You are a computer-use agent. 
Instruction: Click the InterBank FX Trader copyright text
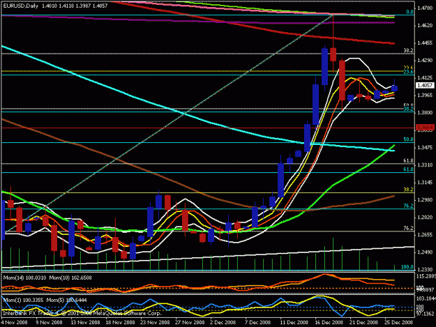[x=82, y=313]
